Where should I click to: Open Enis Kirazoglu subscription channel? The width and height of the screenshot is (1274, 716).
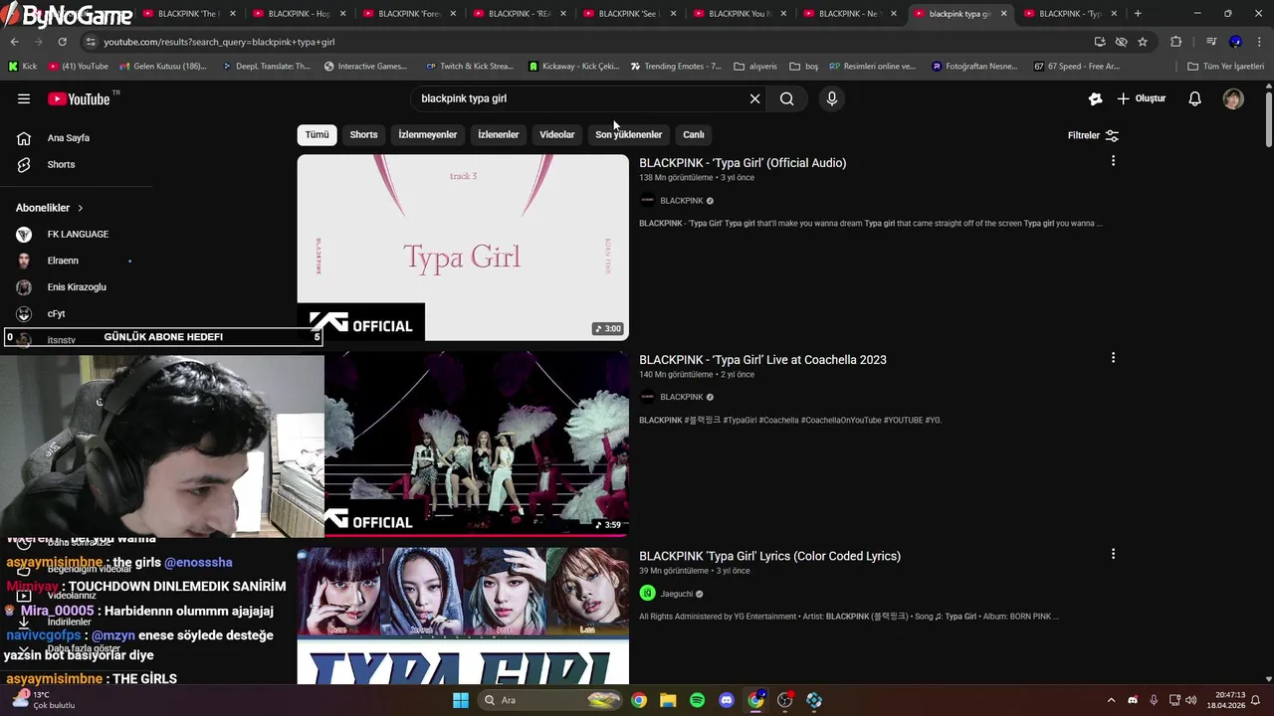[76, 286]
